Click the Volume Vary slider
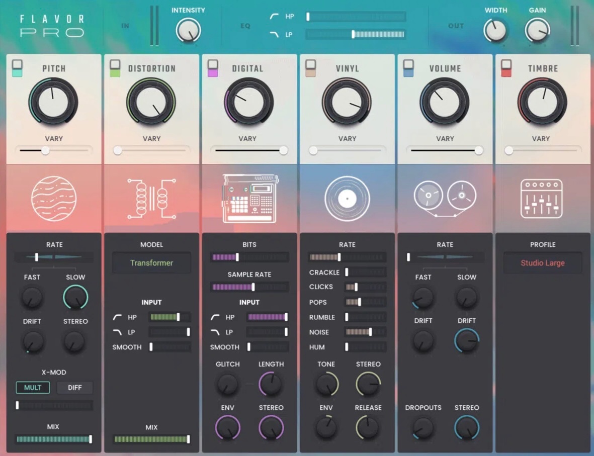594x456 pixels. [x=445, y=150]
